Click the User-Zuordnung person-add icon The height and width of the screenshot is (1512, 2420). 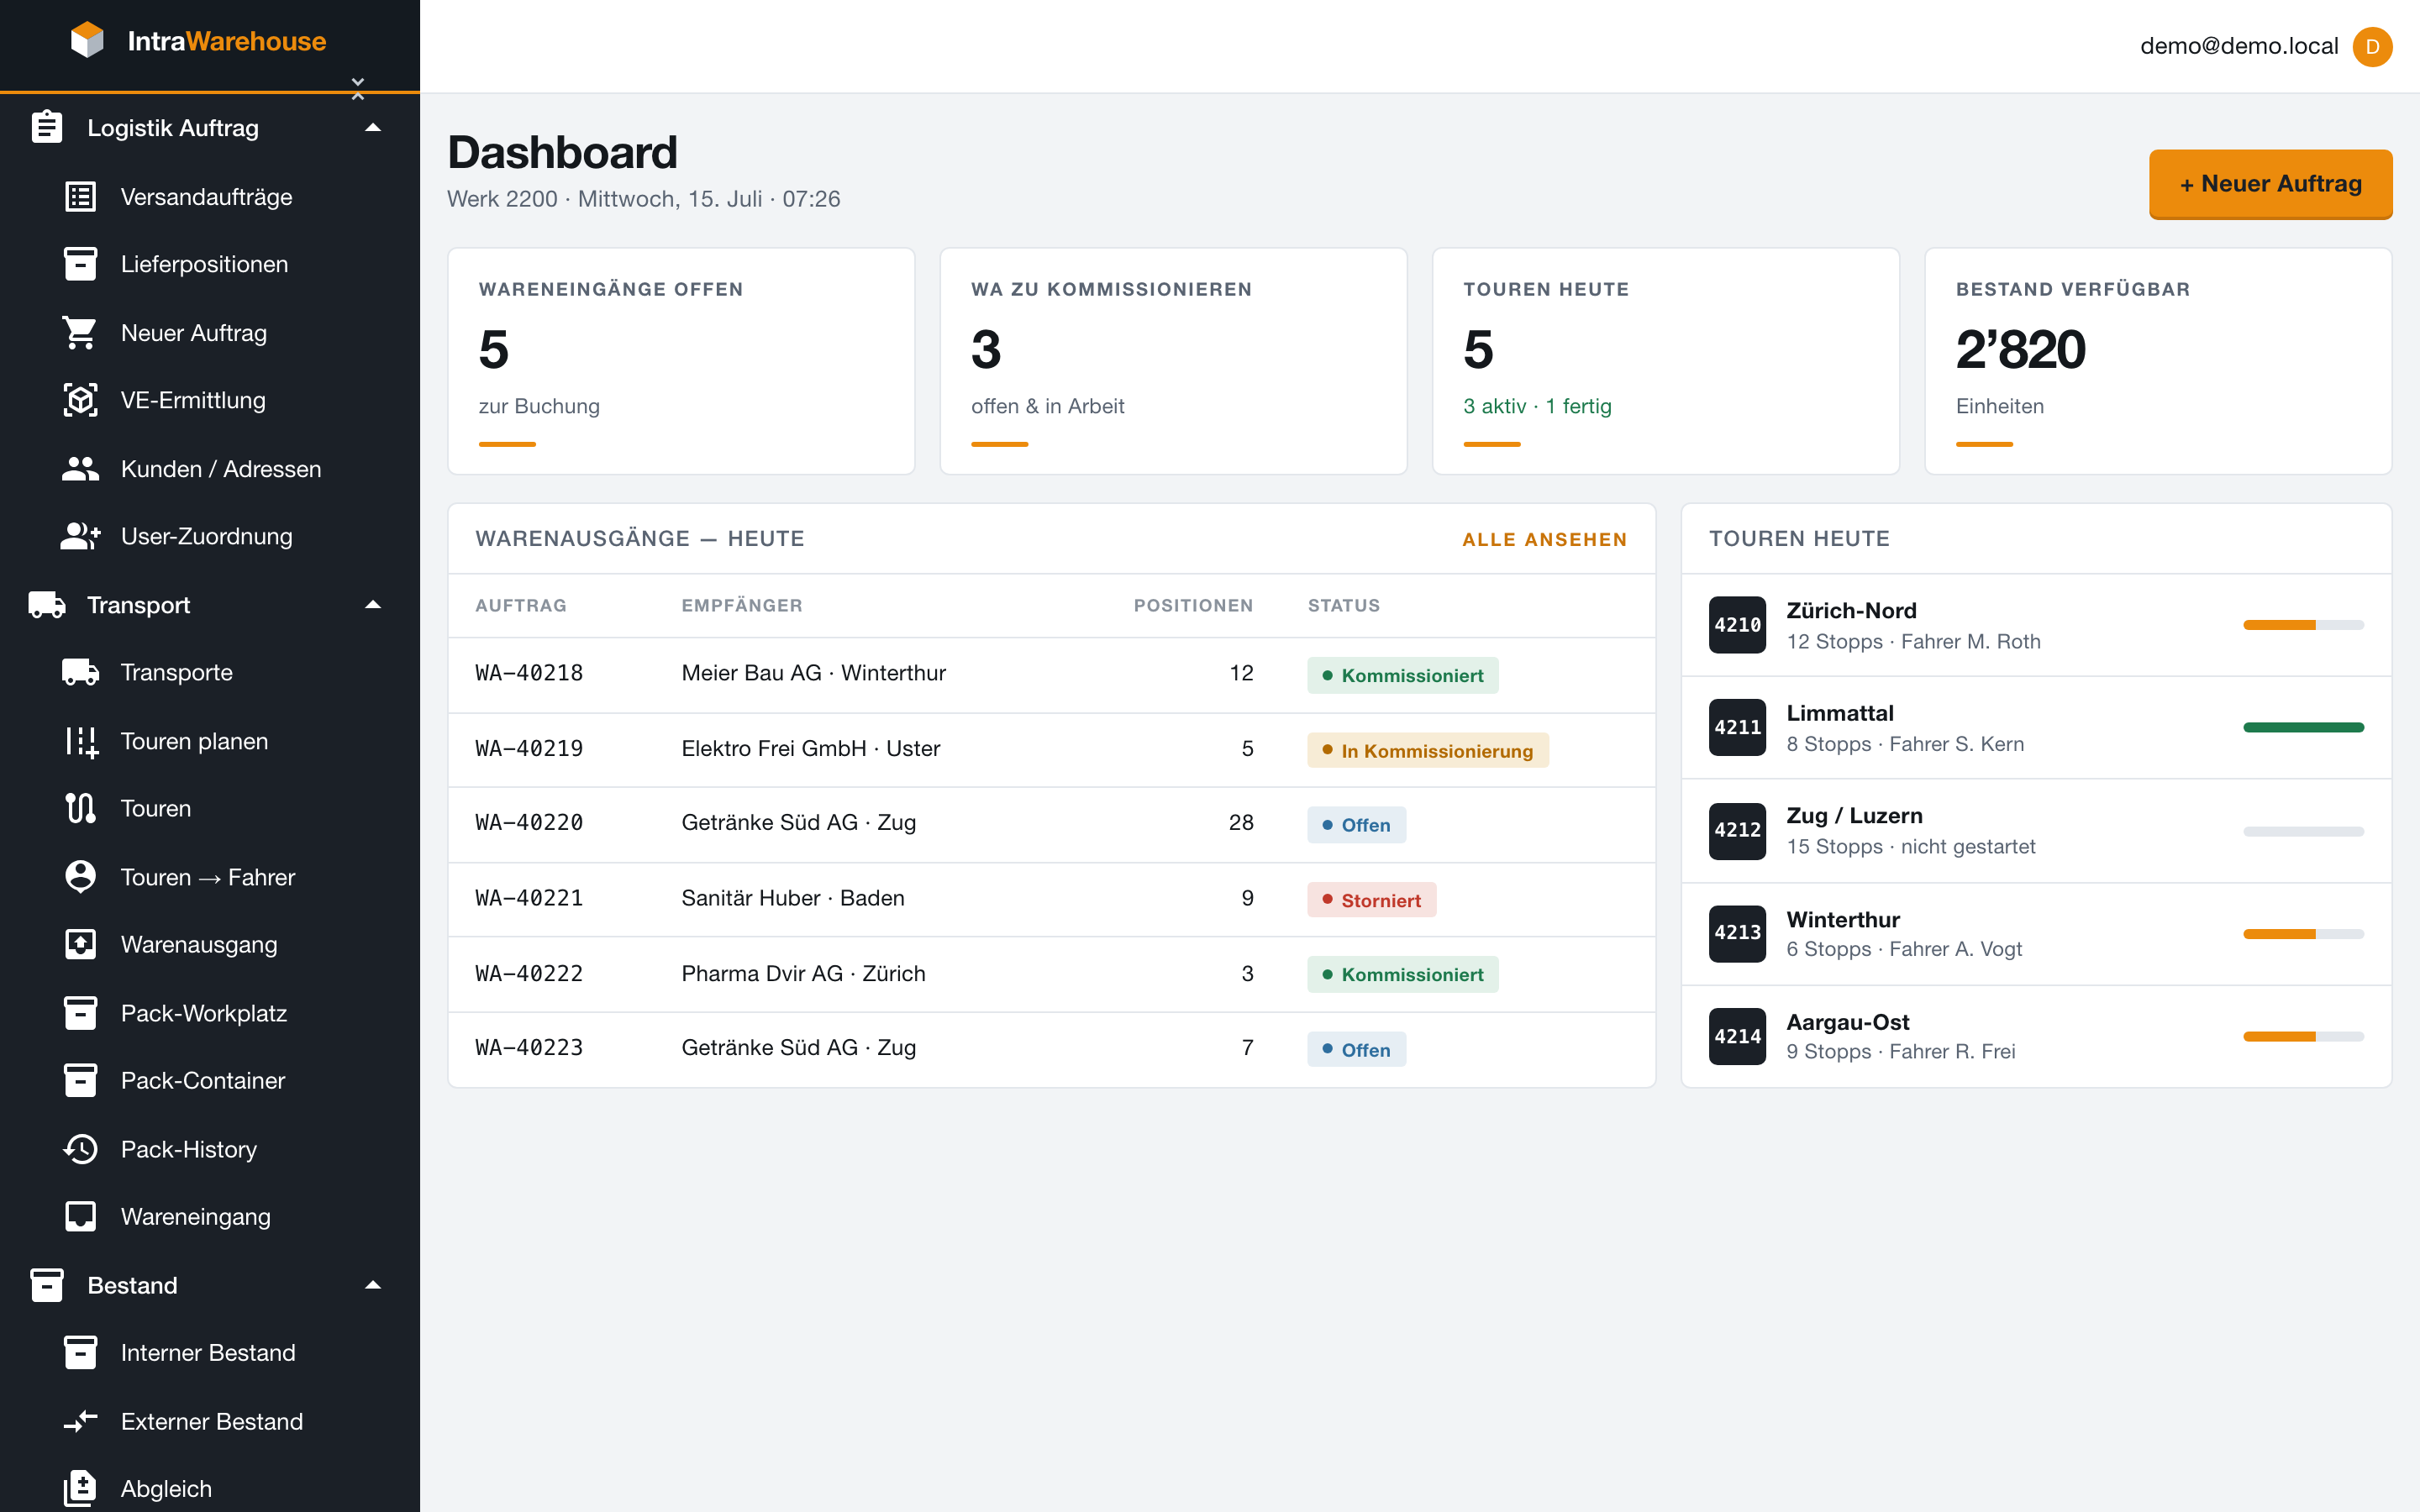point(80,536)
